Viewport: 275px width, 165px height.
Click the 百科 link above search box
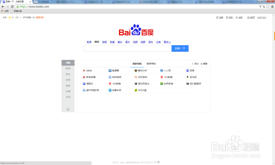point(151,42)
